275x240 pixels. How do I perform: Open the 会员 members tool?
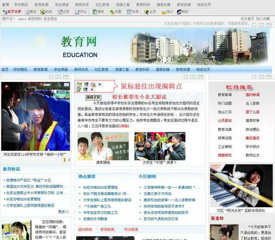[150, 12]
